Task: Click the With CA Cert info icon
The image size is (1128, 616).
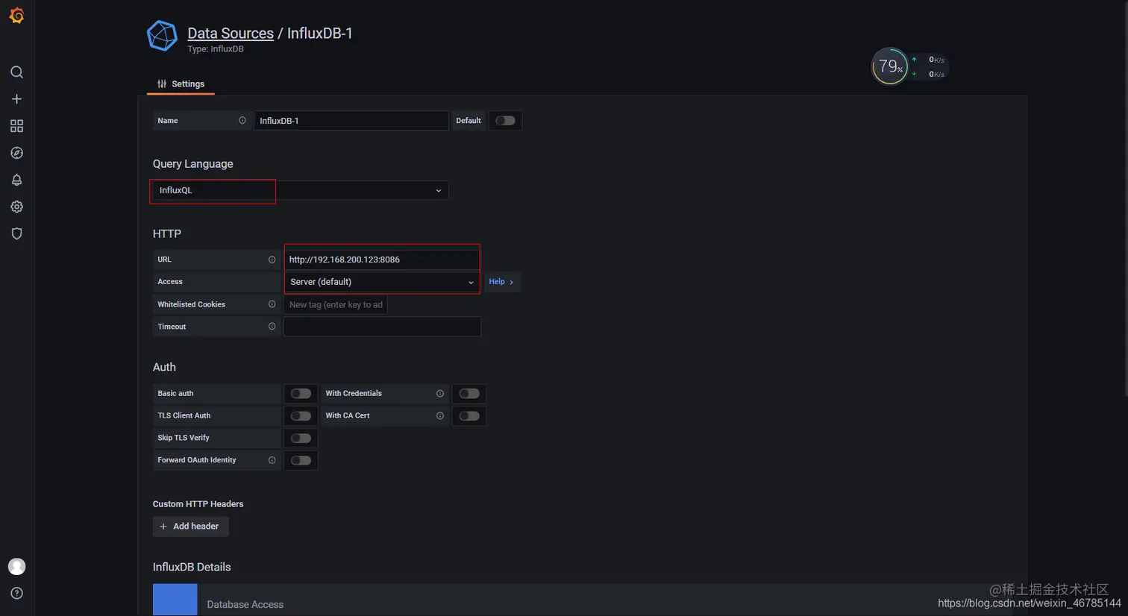Action: coord(440,416)
